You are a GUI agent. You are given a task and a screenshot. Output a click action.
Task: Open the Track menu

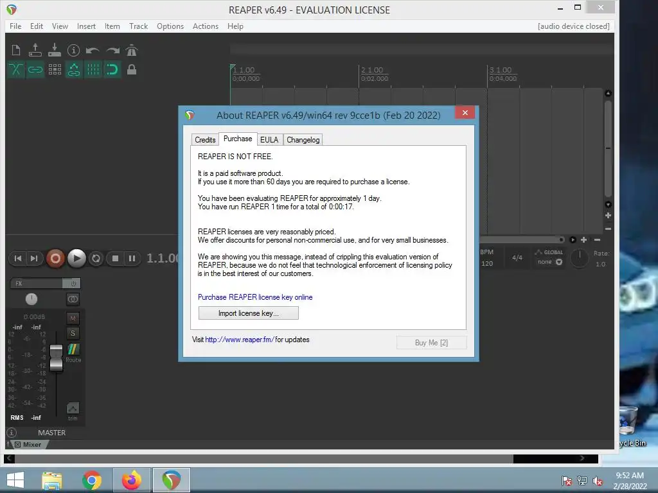point(139,26)
